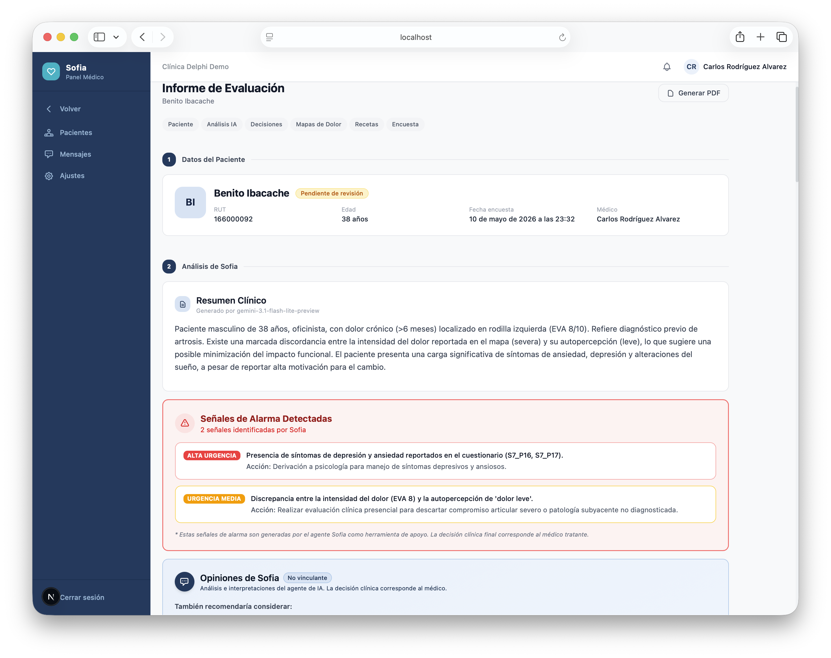Viewport: 831px width, 658px height.
Task: Open the Safari sidebar dropdown chevron
Action: tap(116, 37)
